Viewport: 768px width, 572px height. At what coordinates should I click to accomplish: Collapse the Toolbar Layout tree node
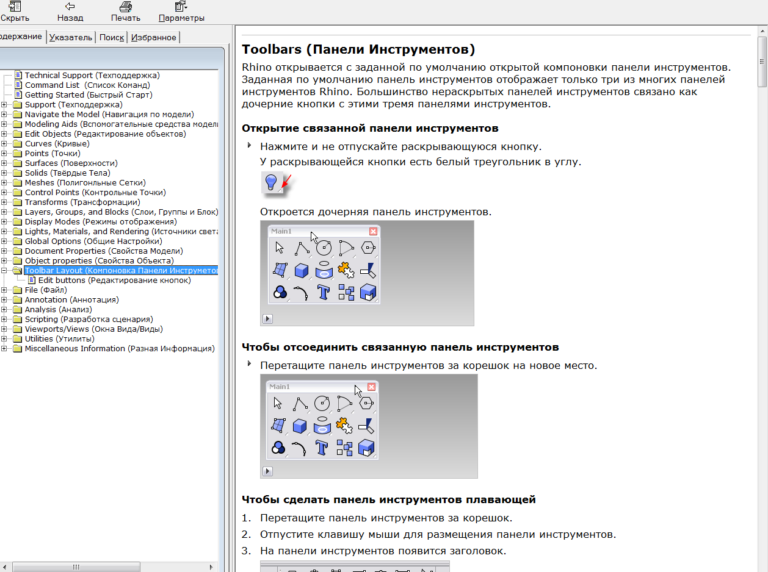click(x=4, y=270)
